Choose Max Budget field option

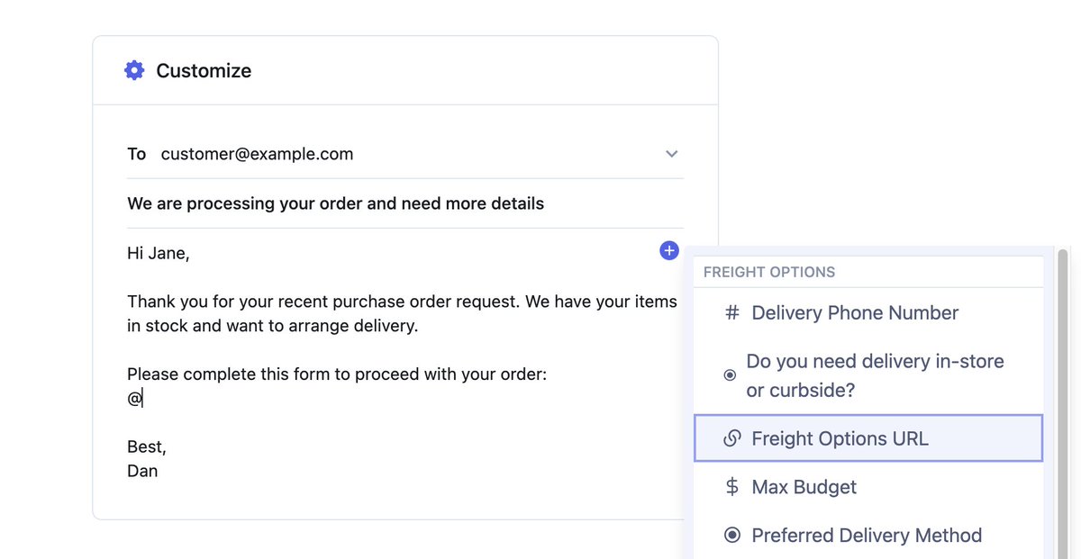[x=804, y=487]
